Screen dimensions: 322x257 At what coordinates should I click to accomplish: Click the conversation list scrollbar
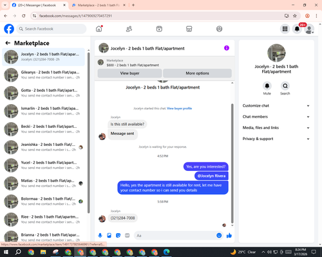coord(89,133)
